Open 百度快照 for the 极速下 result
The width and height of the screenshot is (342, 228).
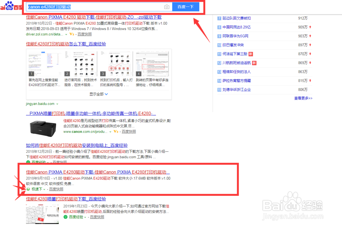(56, 189)
